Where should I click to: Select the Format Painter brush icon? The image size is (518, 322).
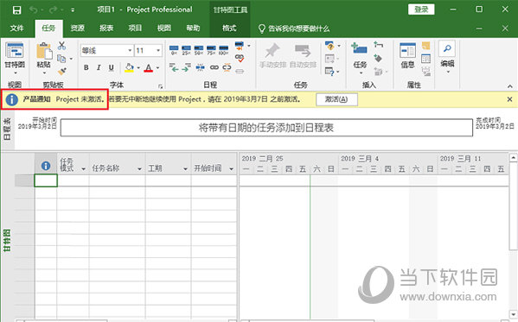tap(61, 71)
